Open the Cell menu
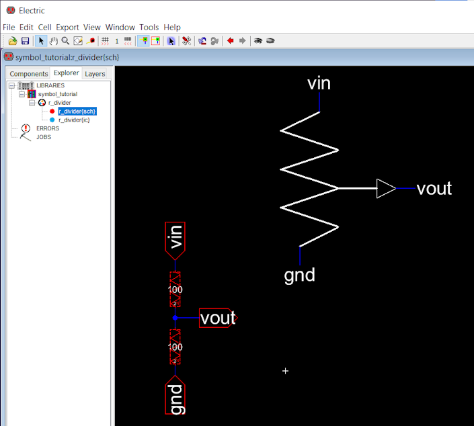This screenshot has height=426, width=474. click(x=45, y=27)
